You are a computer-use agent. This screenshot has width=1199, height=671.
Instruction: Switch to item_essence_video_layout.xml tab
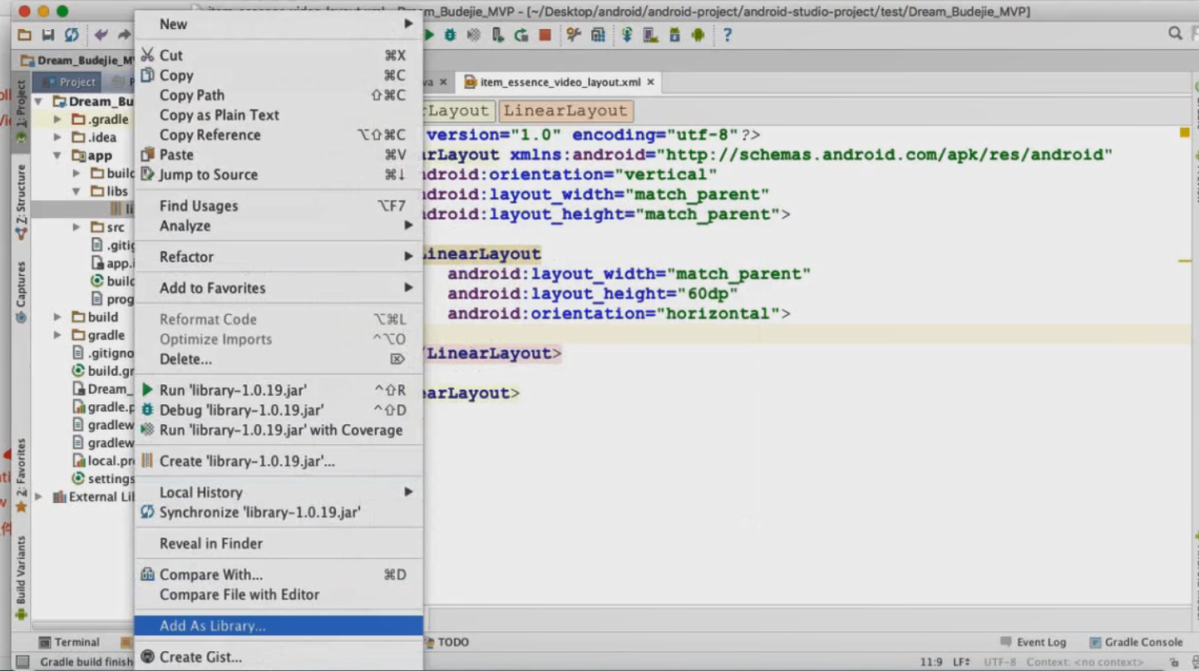[560, 82]
